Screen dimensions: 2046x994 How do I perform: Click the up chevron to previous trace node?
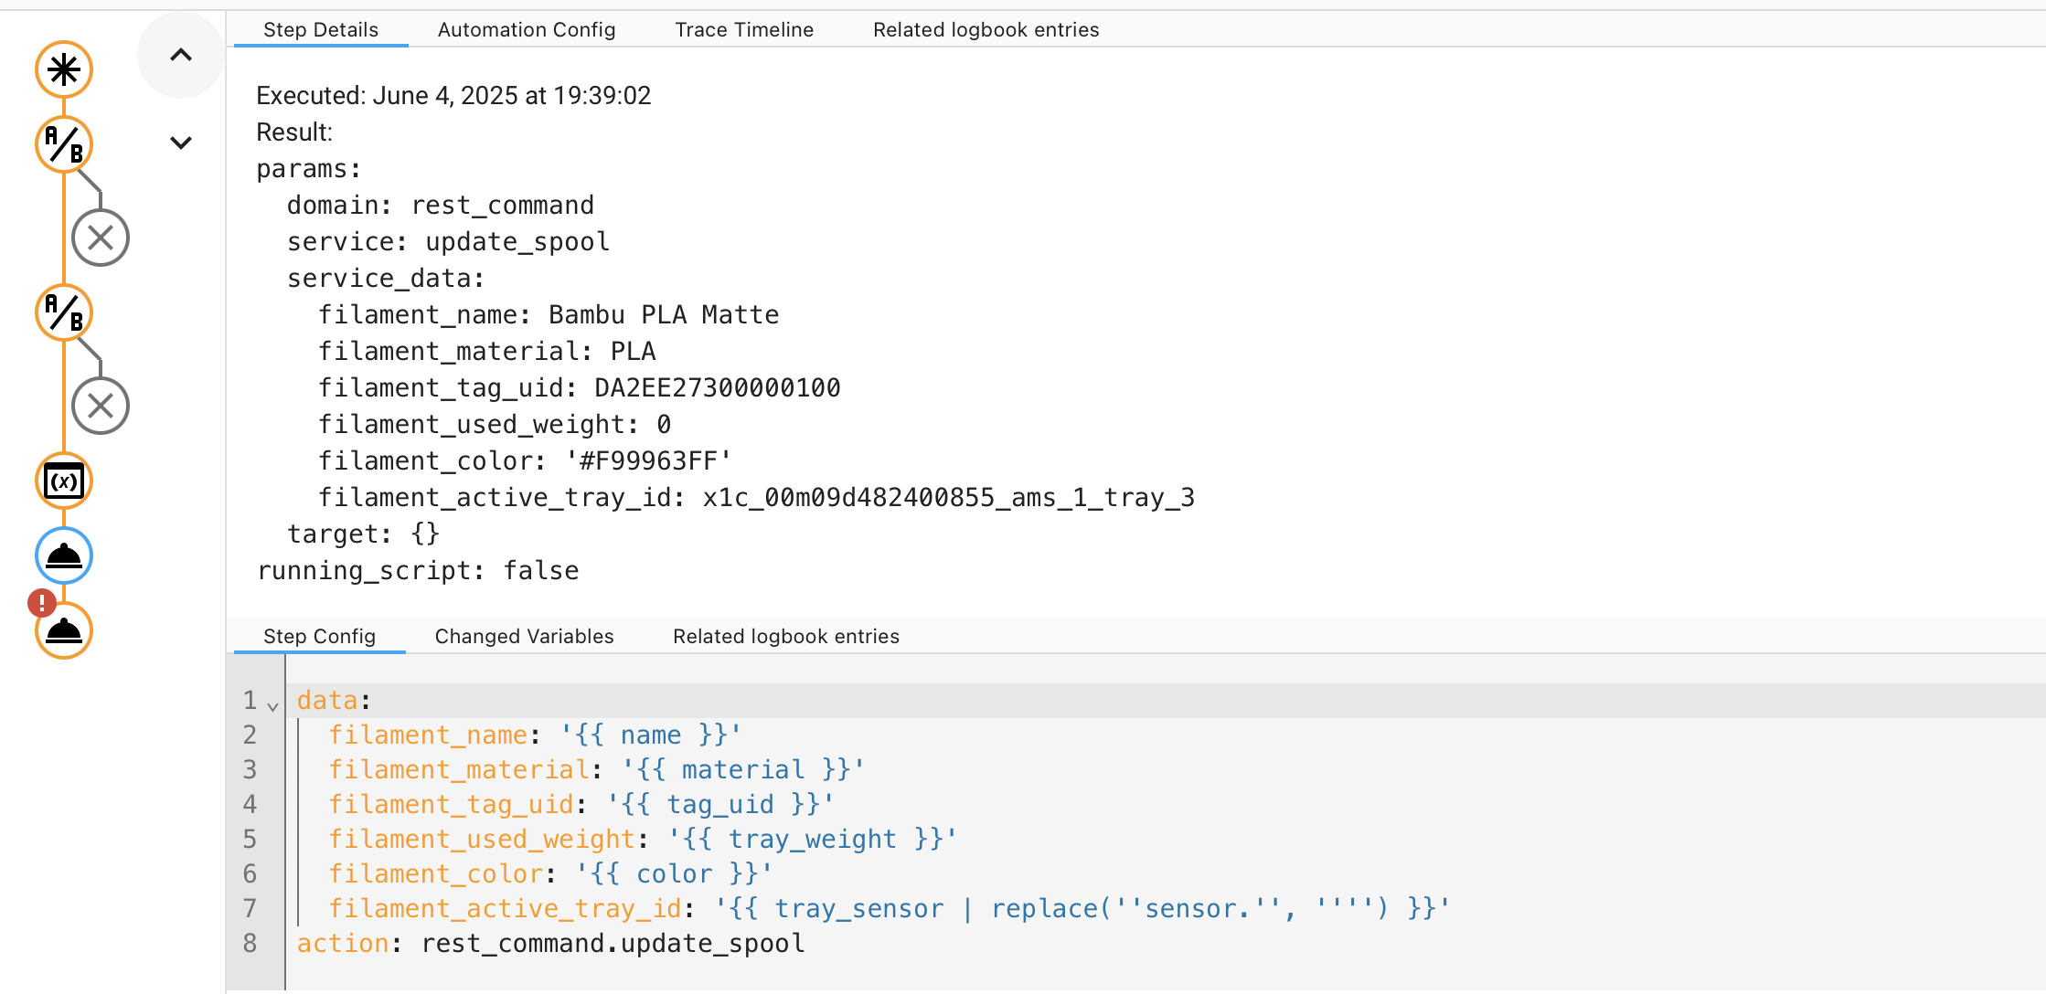pos(179,56)
